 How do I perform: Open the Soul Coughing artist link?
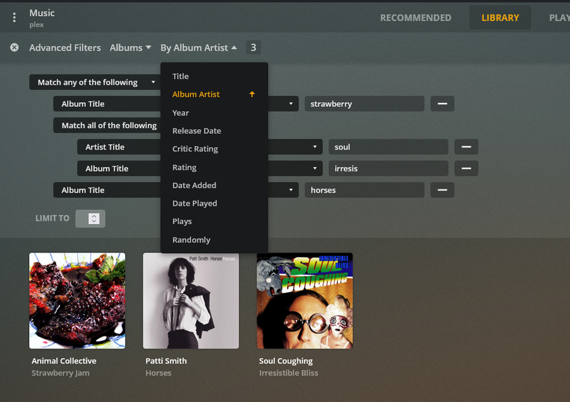[286, 361]
